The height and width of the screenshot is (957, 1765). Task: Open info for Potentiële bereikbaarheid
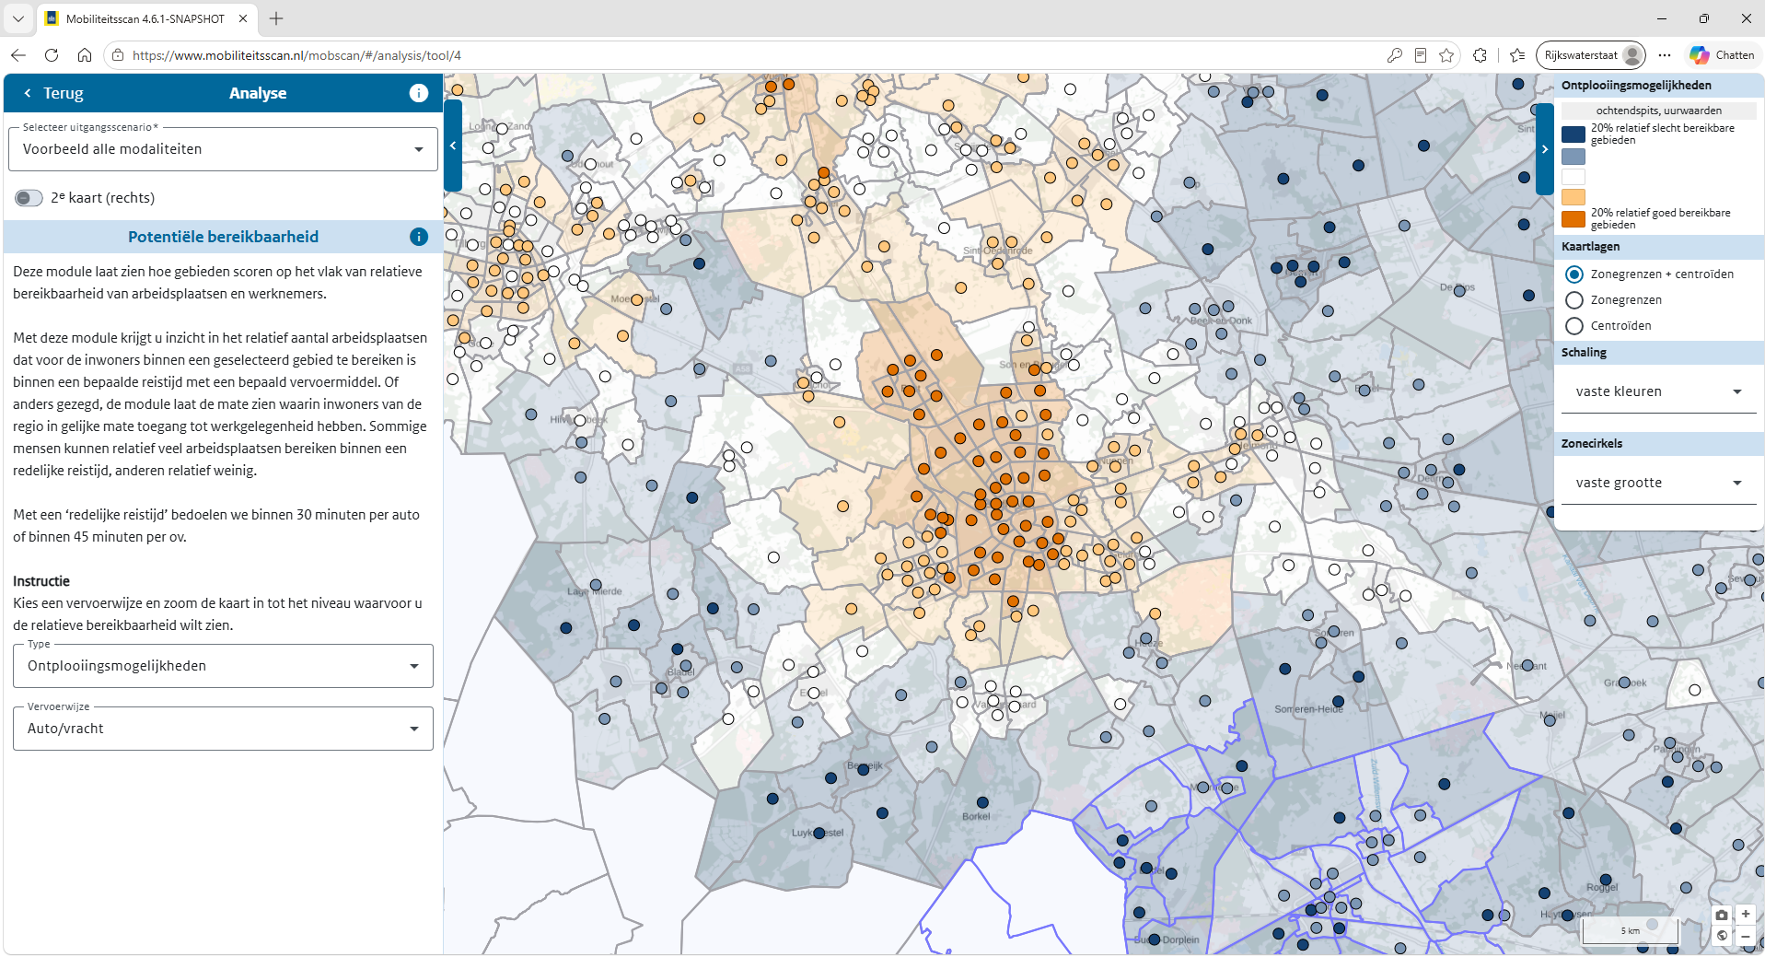click(x=418, y=237)
